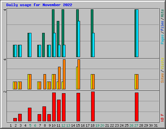166x129 pixels.
Task: Select green day label "13" on the x-axis
Action: 68,125
